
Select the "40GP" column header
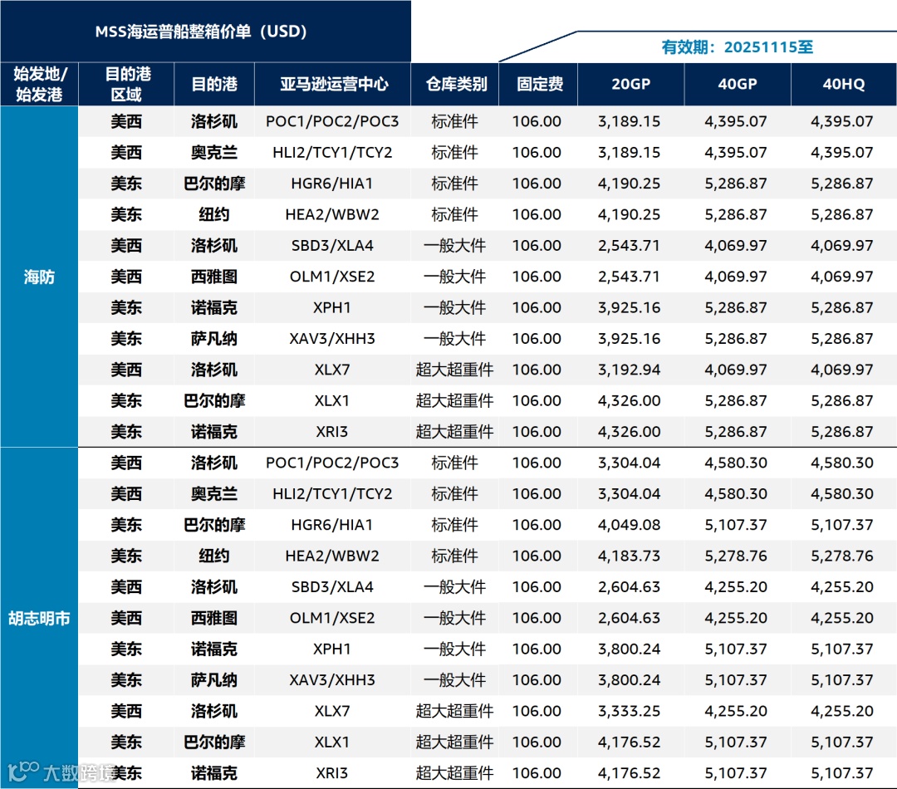738,84
